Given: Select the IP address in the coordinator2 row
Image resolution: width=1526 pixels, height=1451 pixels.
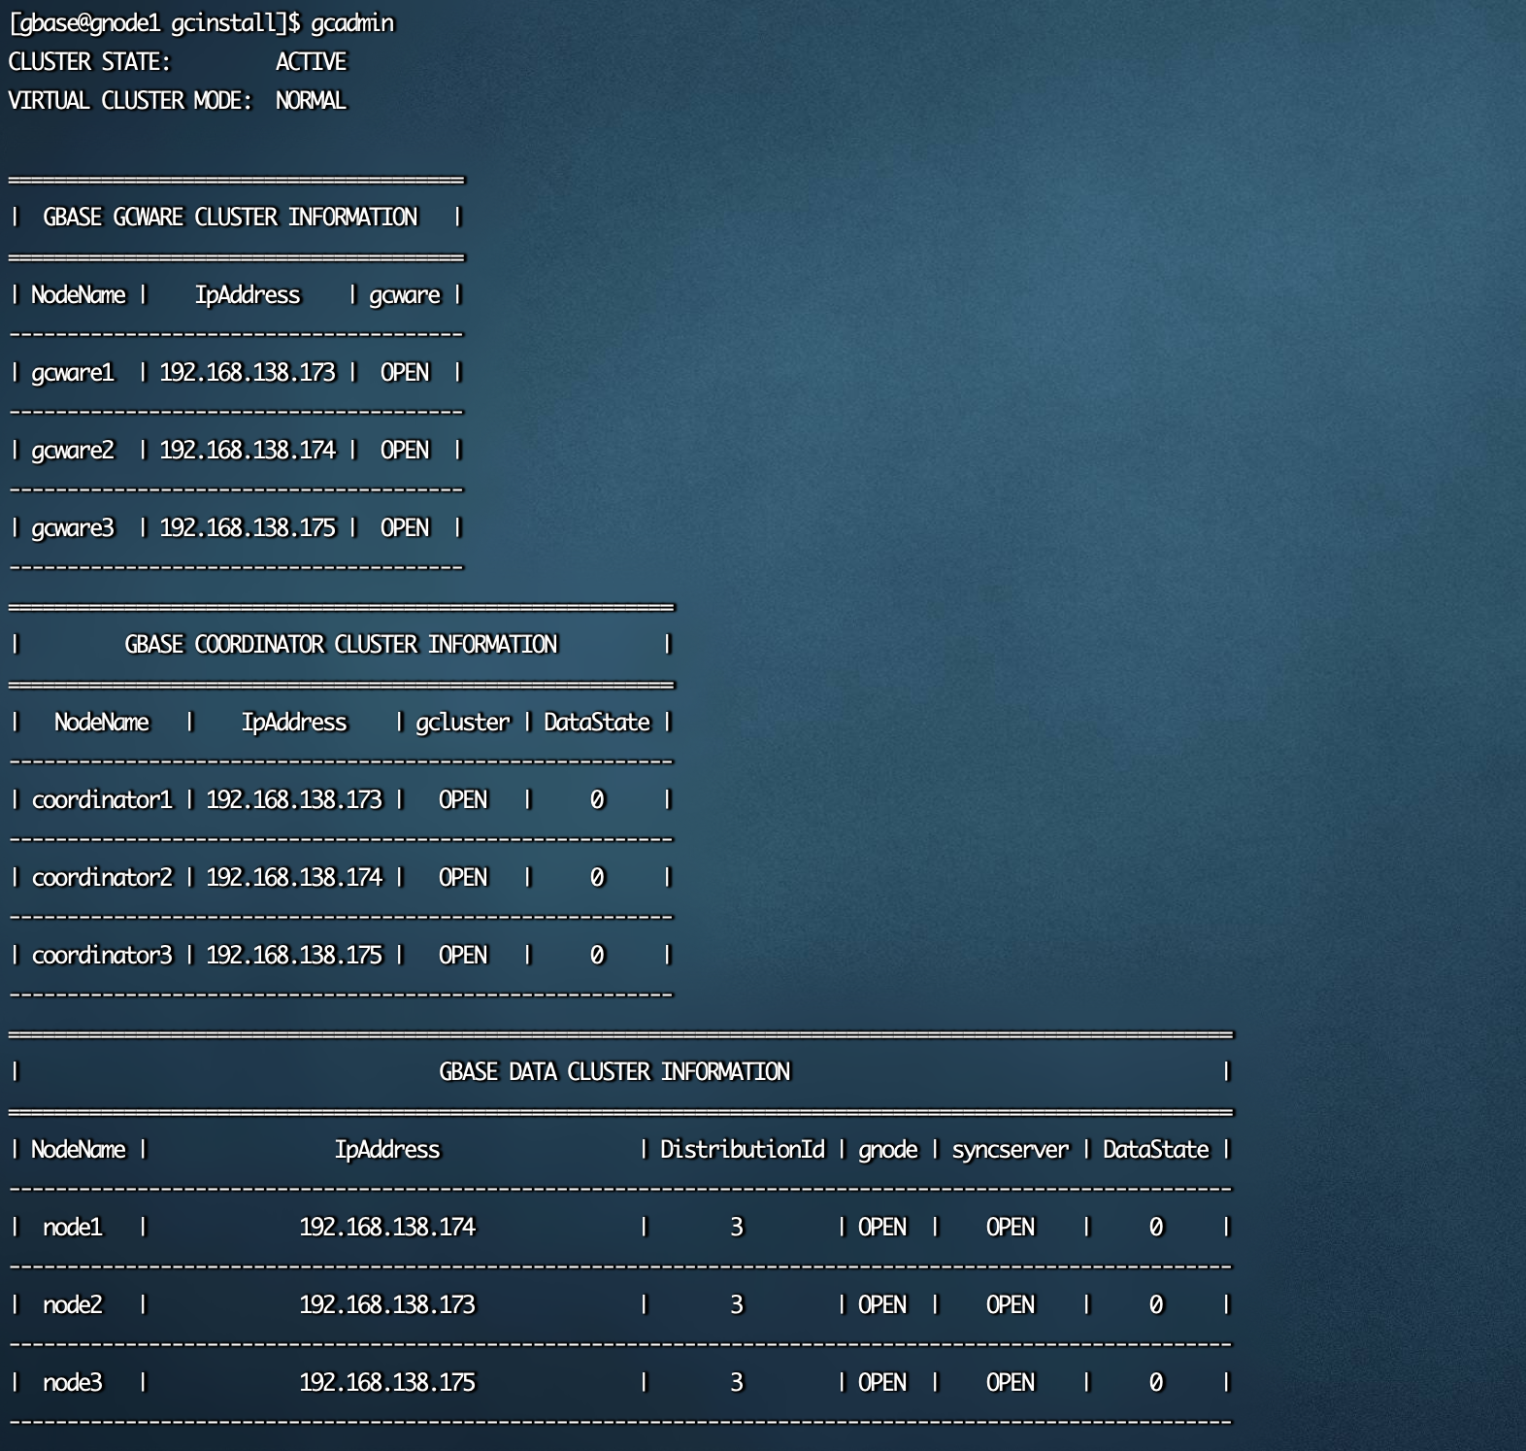Looking at the screenshot, I should point(294,878).
